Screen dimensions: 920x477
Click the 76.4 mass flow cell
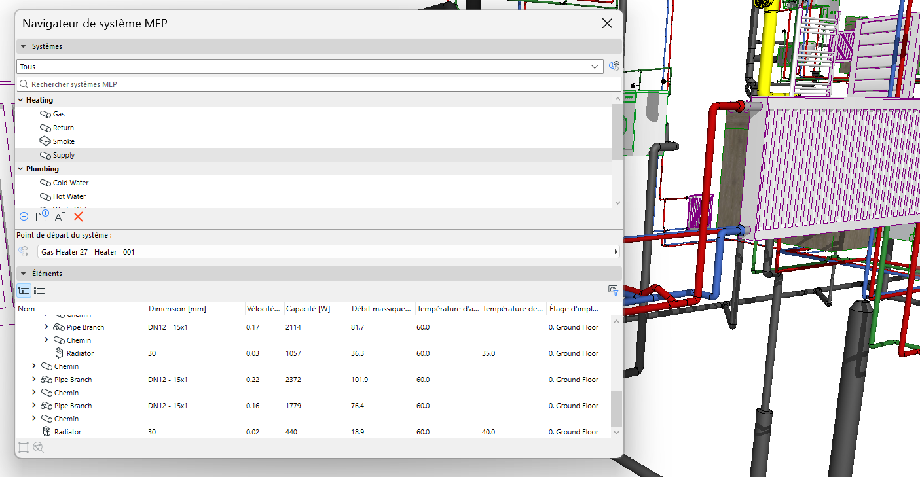tap(358, 406)
